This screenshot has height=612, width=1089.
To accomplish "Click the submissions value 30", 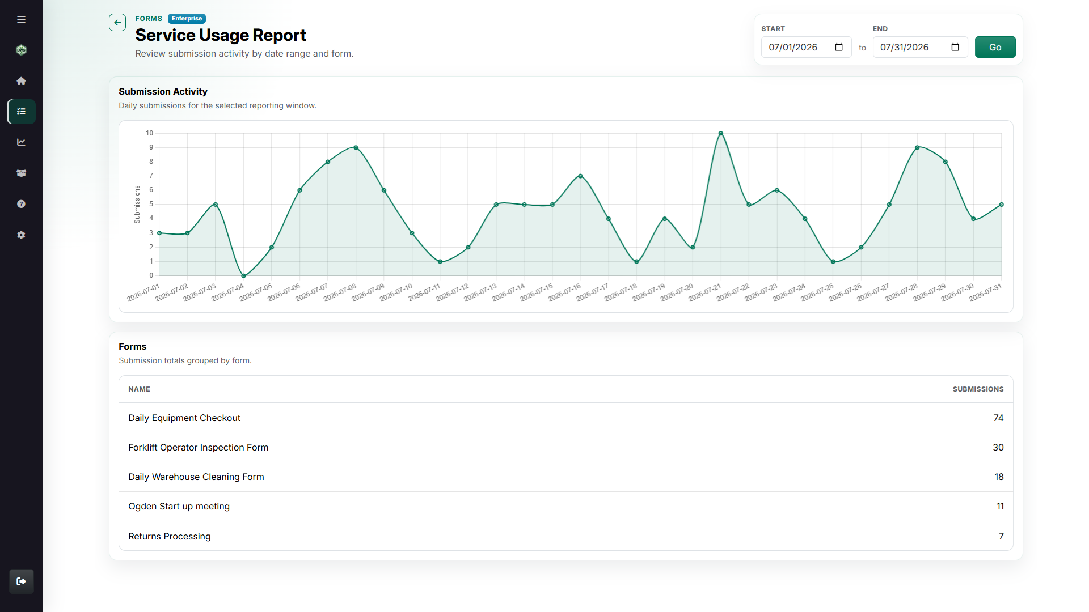I will click(998, 447).
